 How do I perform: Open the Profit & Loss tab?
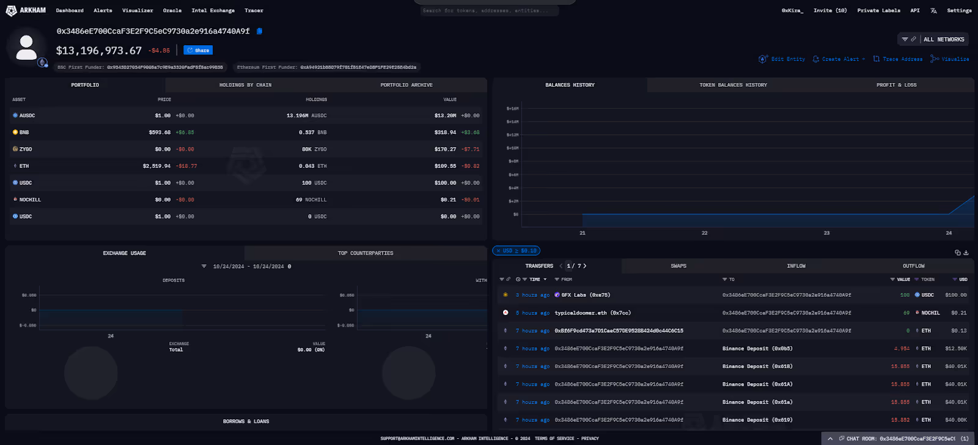click(896, 85)
